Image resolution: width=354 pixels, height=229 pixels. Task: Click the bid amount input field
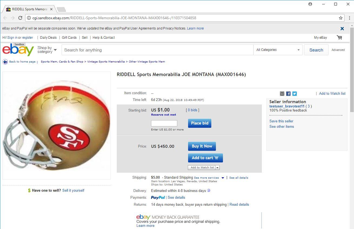pos(164,123)
